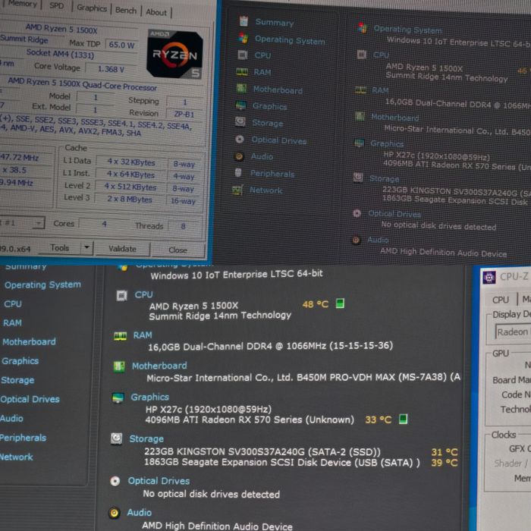This screenshot has height=531, width=531.
Task: Click the '4096MB ATI Radeon RX 570 Series (Unknown)' text
Action: [x=250, y=420]
